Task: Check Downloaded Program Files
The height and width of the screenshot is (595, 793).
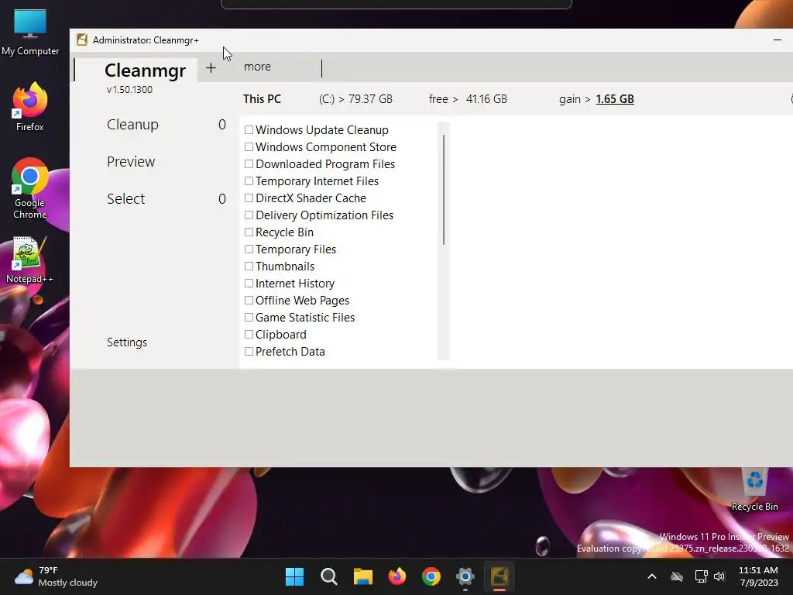Action: [249, 164]
